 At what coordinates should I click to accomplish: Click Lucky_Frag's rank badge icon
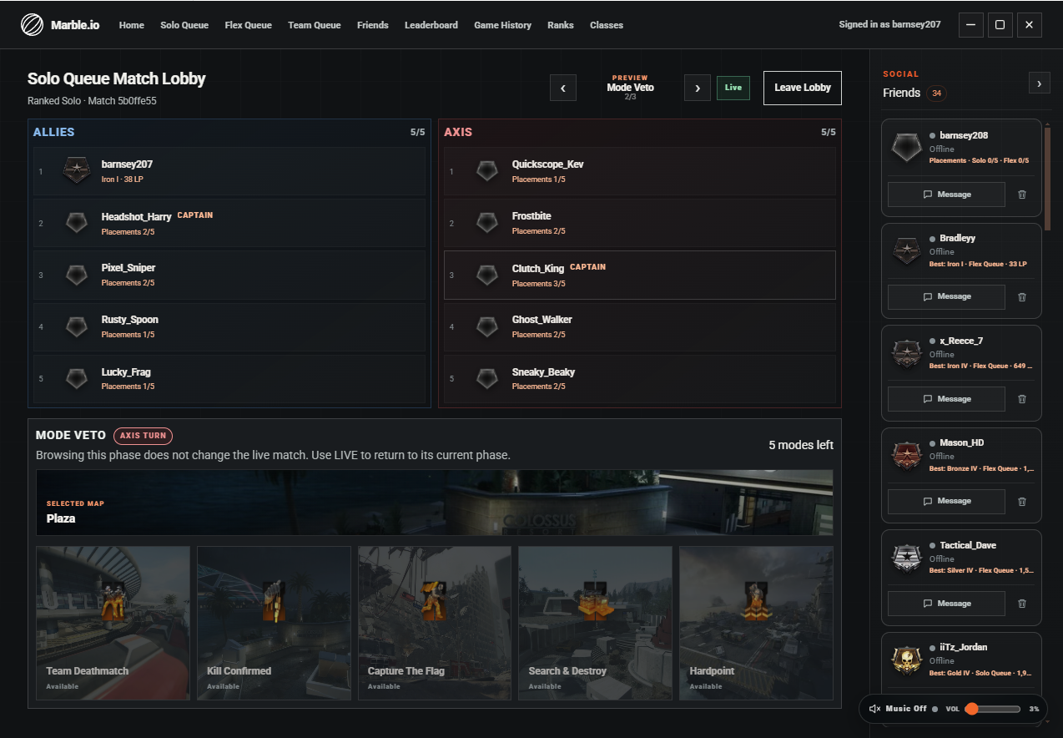77,379
